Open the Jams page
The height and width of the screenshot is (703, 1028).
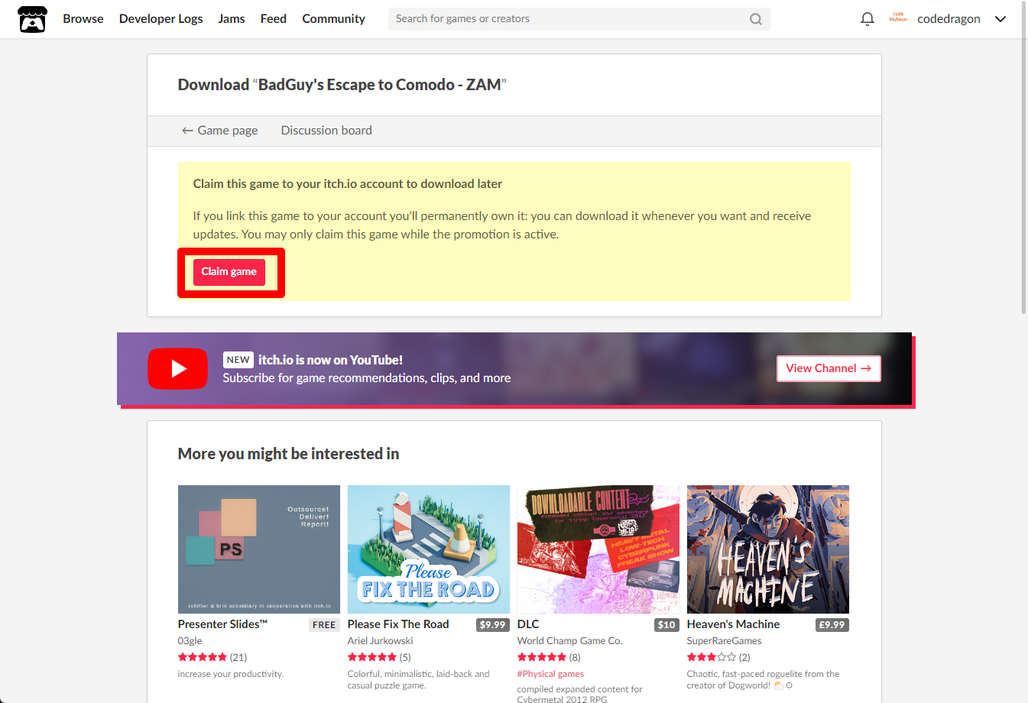231,19
